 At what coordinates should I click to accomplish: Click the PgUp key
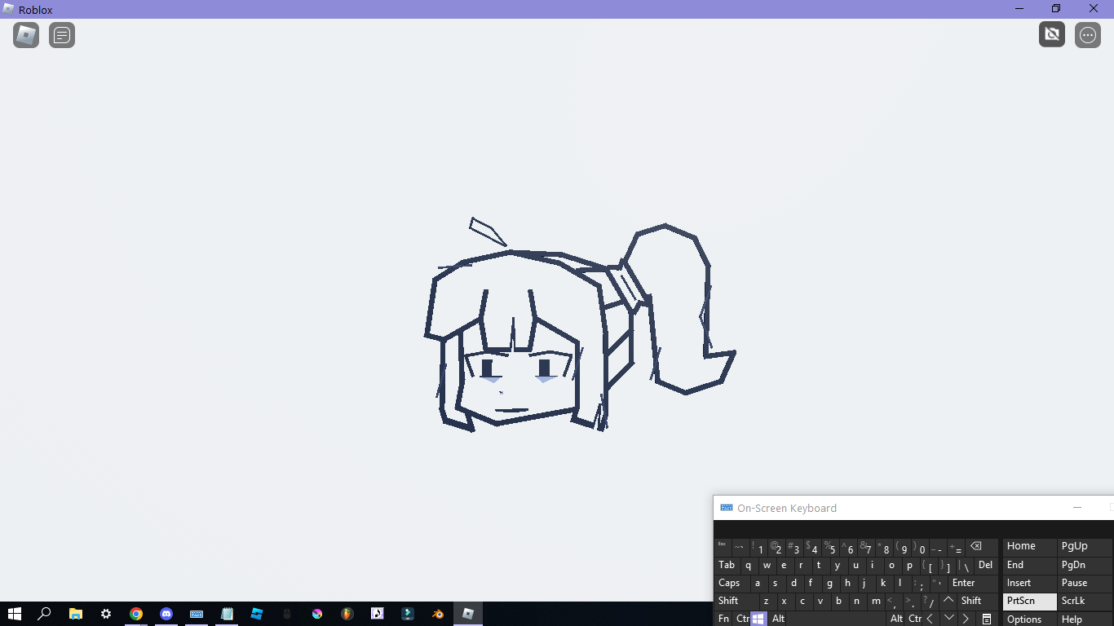(x=1085, y=547)
